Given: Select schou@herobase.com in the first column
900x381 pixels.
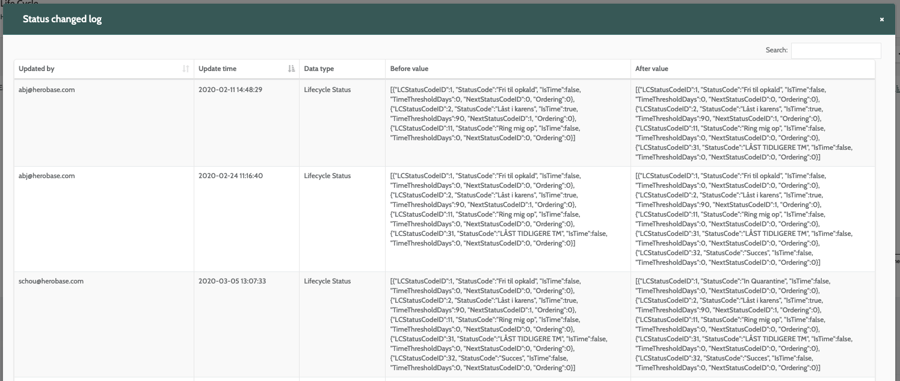Looking at the screenshot, I should 51,281.
